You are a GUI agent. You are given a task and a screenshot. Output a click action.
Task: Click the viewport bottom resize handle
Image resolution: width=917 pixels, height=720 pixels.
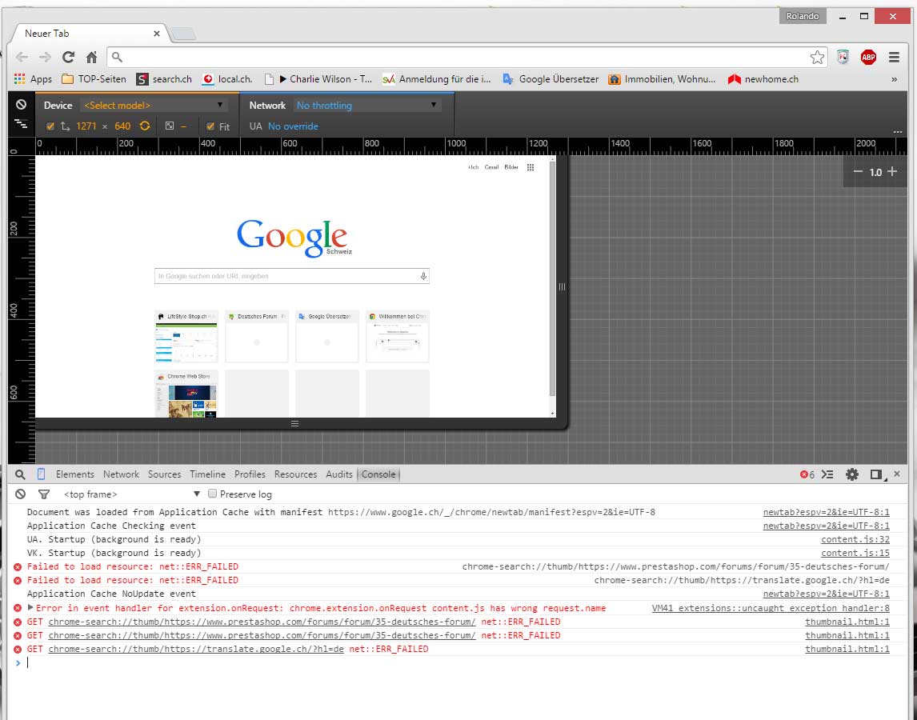(x=294, y=423)
